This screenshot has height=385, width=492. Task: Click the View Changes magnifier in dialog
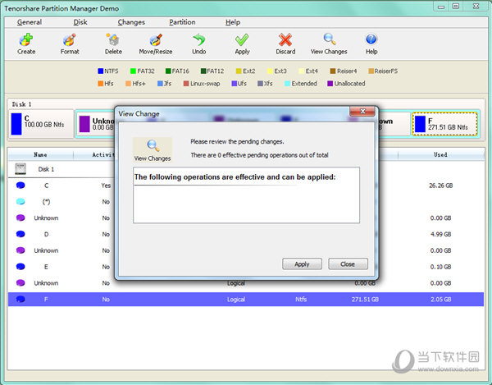153,145
